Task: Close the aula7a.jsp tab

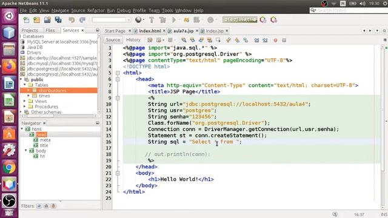Action: click(x=197, y=31)
